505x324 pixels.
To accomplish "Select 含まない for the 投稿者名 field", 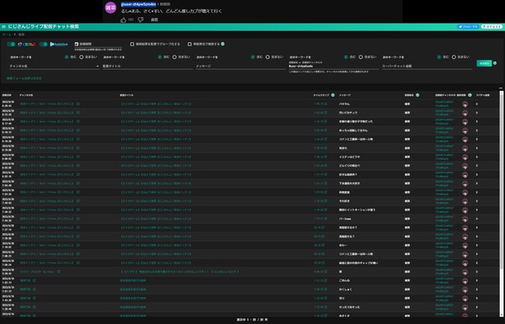I will pos(361,57).
